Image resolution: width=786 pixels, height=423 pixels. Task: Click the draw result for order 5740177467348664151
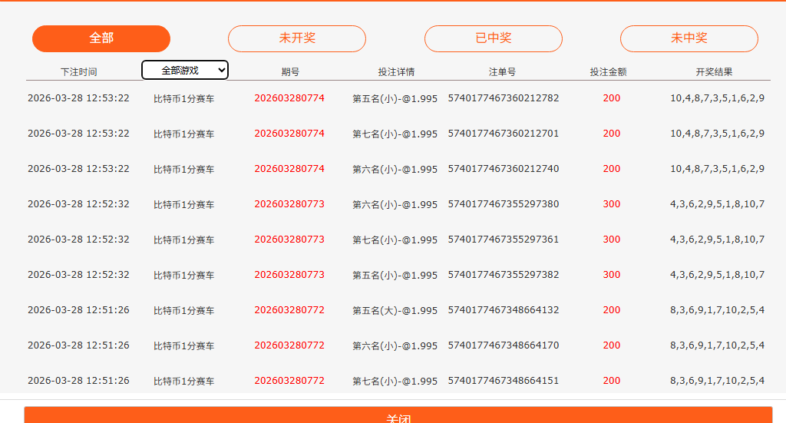pyautogui.click(x=717, y=381)
